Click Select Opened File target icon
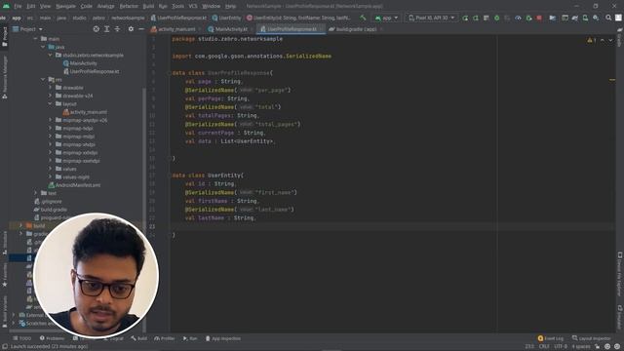 [x=96, y=29]
